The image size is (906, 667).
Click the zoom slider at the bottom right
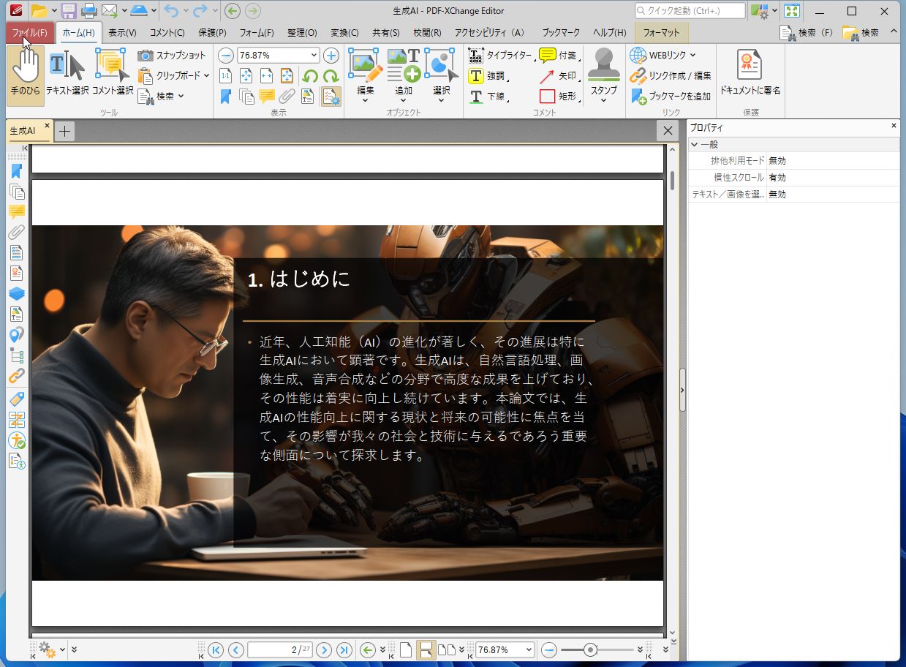pos(589,649)
